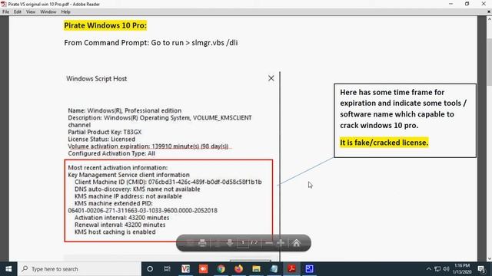Screen dimensions: 492x276
Task: Click the scrollbar down arrow
Action: pyautogui.click(x=489, y=259)
